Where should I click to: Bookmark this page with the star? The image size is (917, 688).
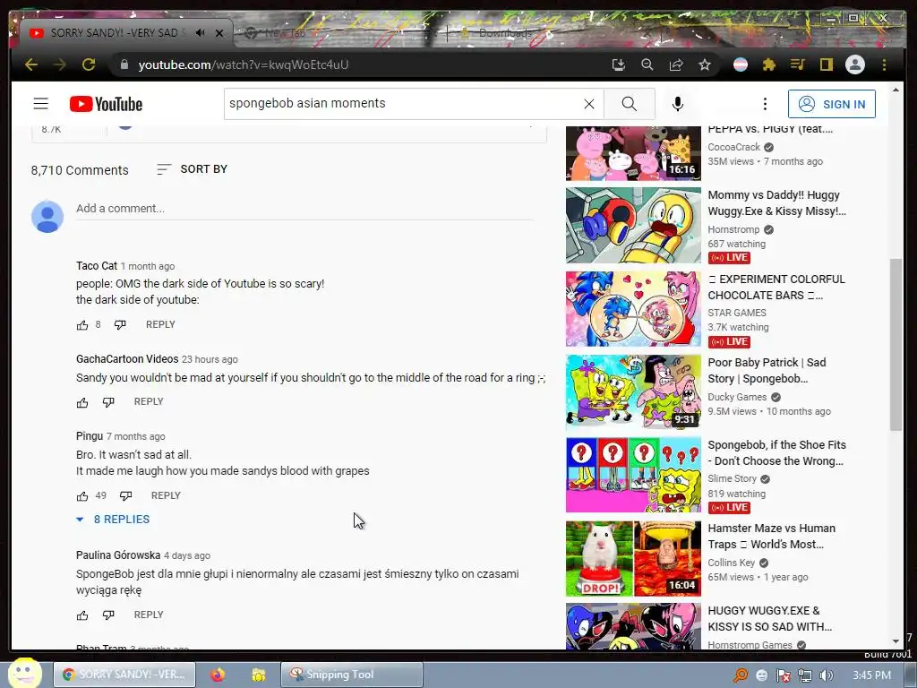705,64
